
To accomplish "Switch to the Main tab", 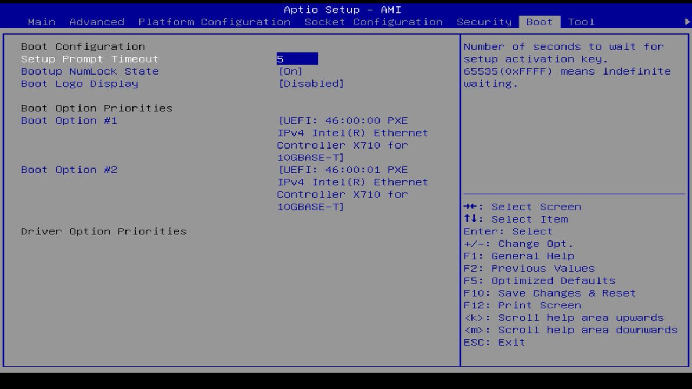I will pyautogui.click(x=41, y=22).
